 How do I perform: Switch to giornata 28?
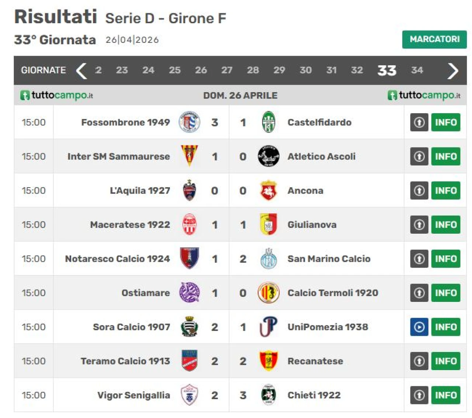[x=253, y=70]
